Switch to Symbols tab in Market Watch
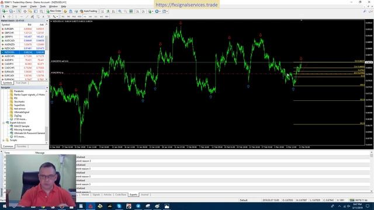374x210 pixels. [8, 83]
